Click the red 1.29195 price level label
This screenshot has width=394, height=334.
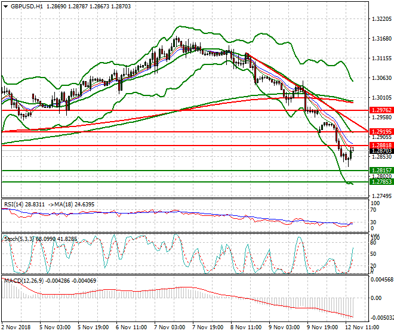(x=381, y=131)
